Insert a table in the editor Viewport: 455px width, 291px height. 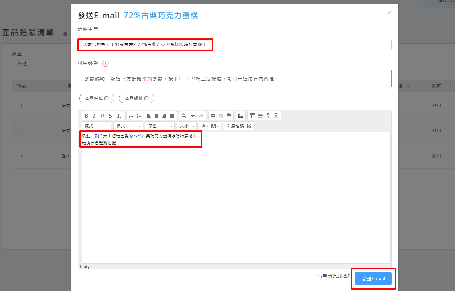click(x=252, y=116)
